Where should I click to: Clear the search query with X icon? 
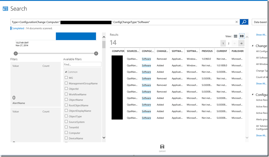pos(236,22)
